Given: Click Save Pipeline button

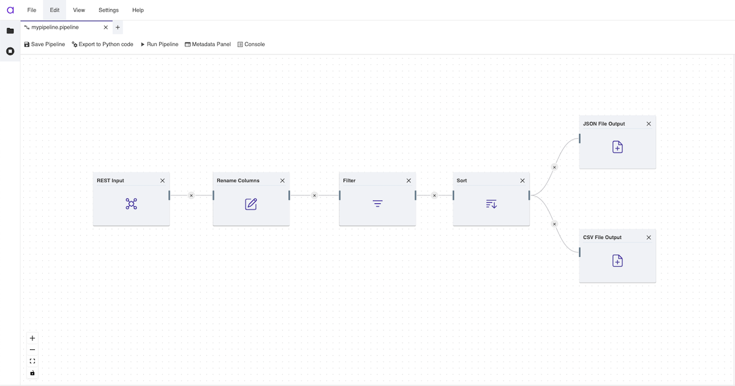Looking at the screenshot, I should [x=44, y=44].
